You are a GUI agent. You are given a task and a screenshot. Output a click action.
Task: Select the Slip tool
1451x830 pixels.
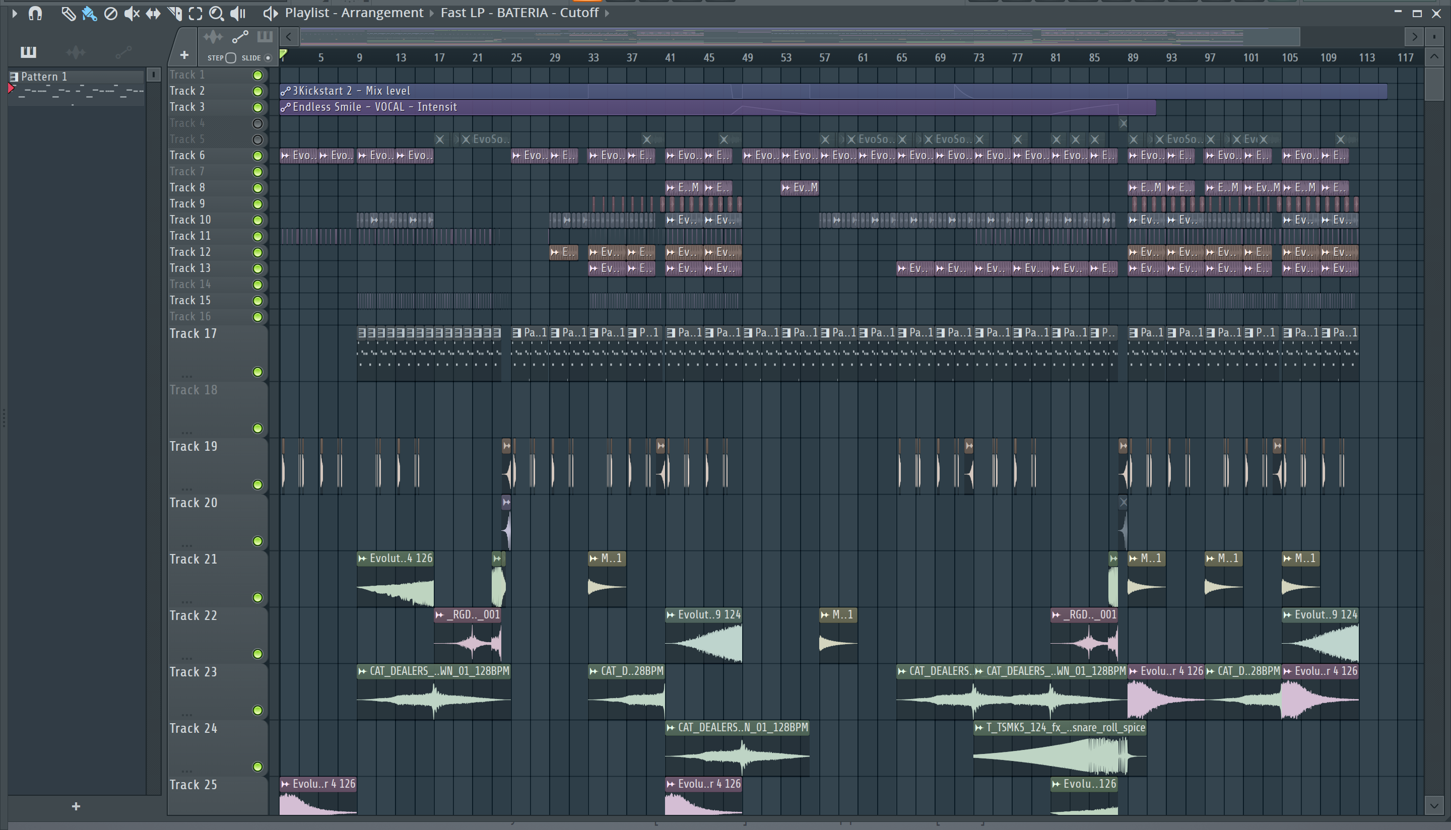153,13
